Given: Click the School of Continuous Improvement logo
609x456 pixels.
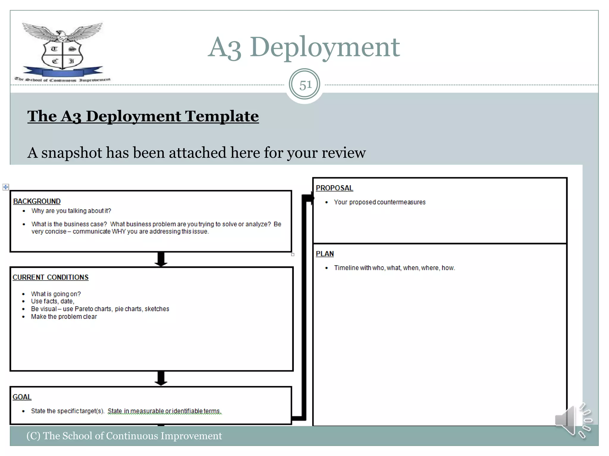Looking at the screenshot, I should 62,52.
